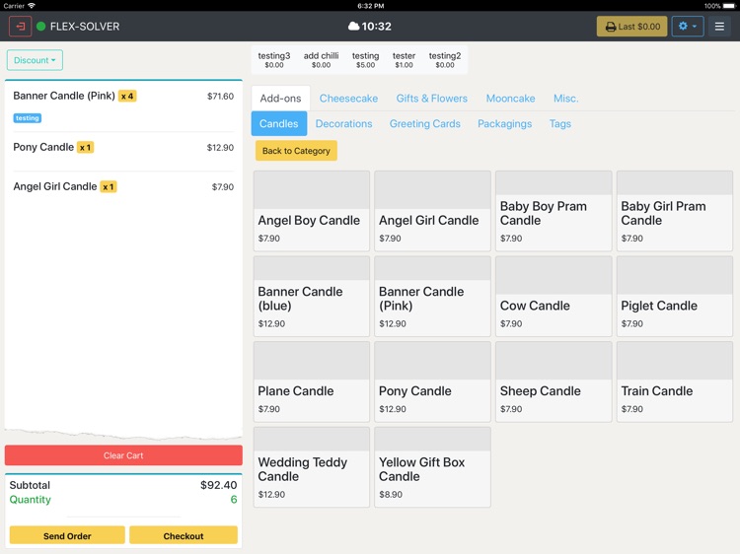The height and width of the screenshot is (554, 740).
Task: Click the Quantity label
Action: (31, 500)
